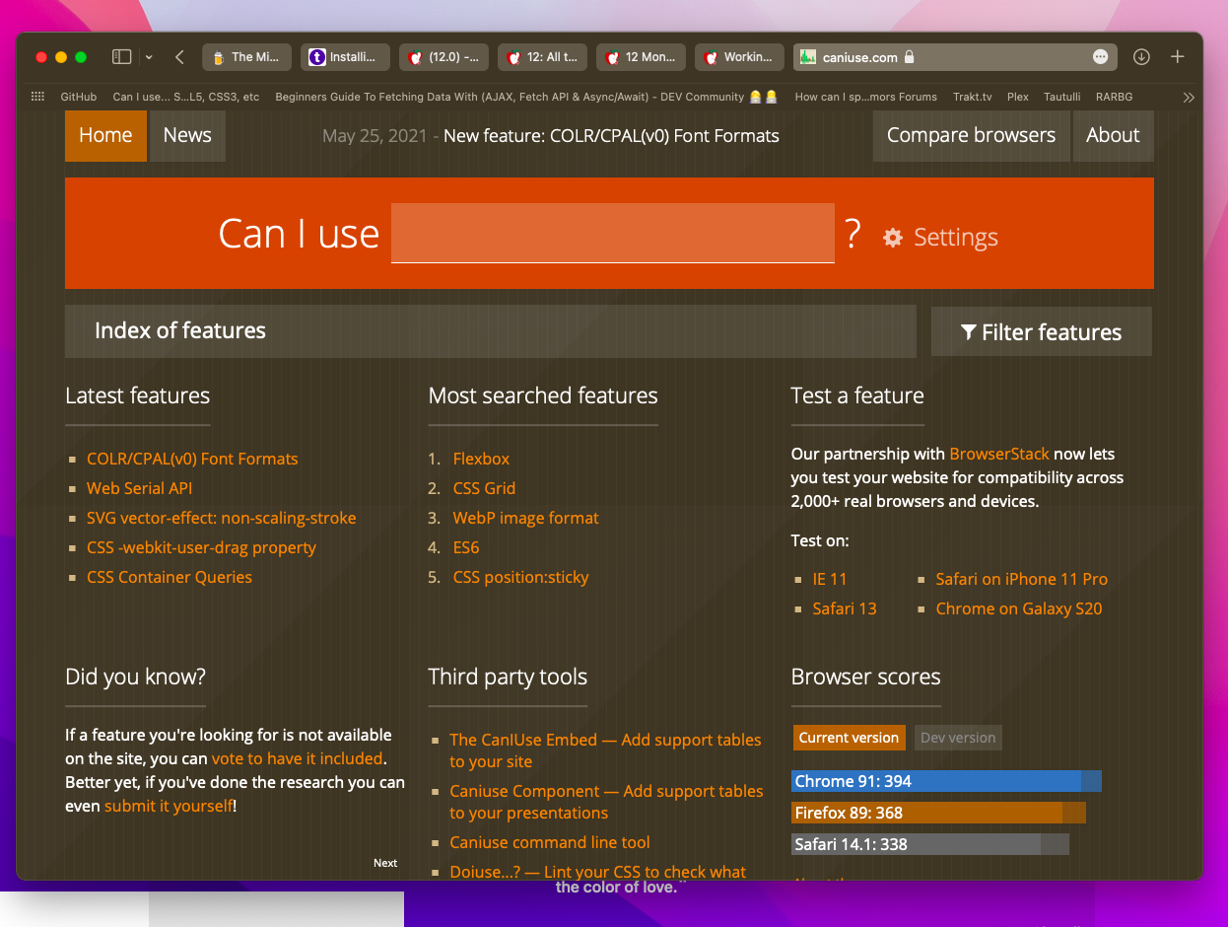The width and height of the screenshot is (1228, 927).
Task: Open The CanIUse Embed tool link
Action: [x=605, y=750]
